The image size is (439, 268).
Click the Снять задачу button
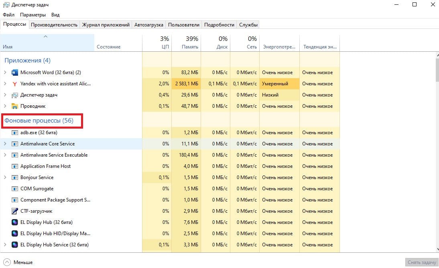pyautogui.click(x=422, y=262)
